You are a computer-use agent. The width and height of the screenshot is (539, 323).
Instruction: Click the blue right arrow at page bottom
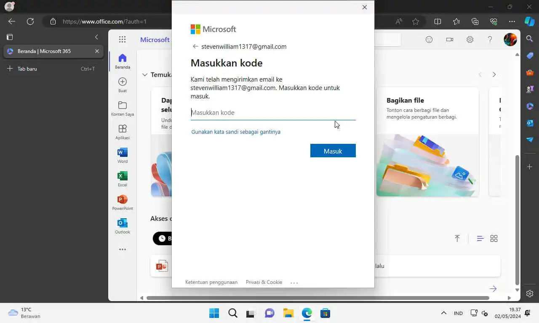493,289
